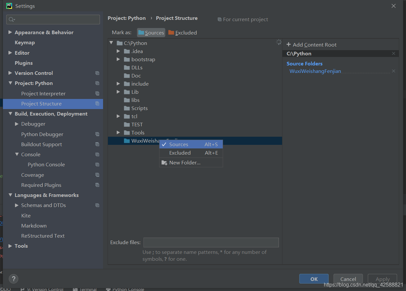Viewport: 406px width, 291px height.
Task: Toggle Mark as Sources button
Action: coord(151,33)
